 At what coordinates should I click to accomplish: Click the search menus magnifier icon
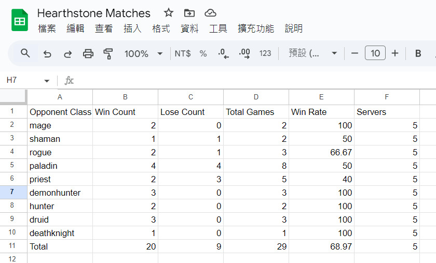(x=25, y=53)
